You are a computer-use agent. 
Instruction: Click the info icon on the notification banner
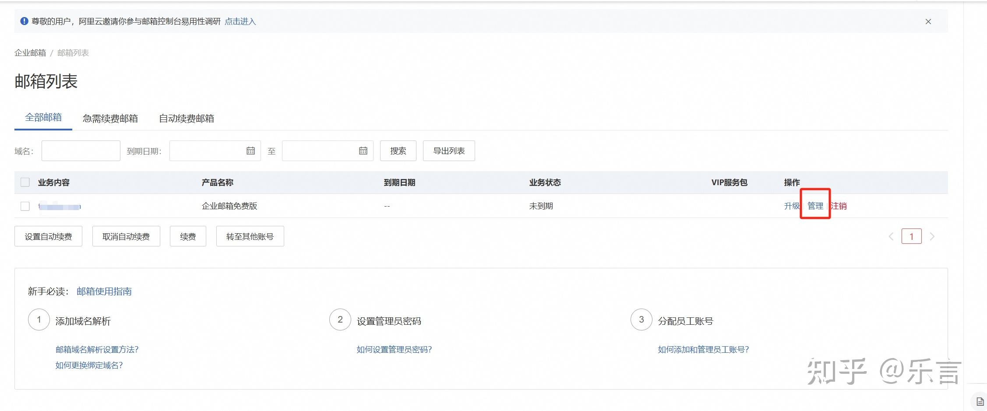24,21
